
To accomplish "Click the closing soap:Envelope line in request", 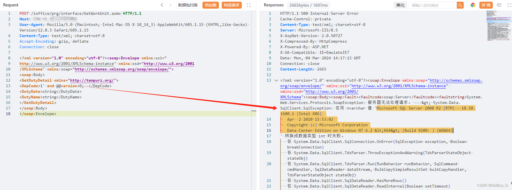I will tap(38, 114).
